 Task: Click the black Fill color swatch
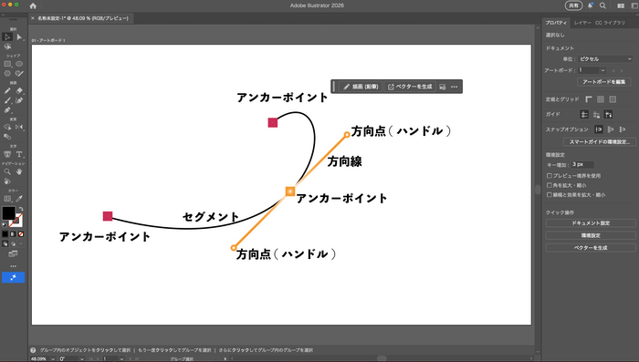[x=8, y=213]
